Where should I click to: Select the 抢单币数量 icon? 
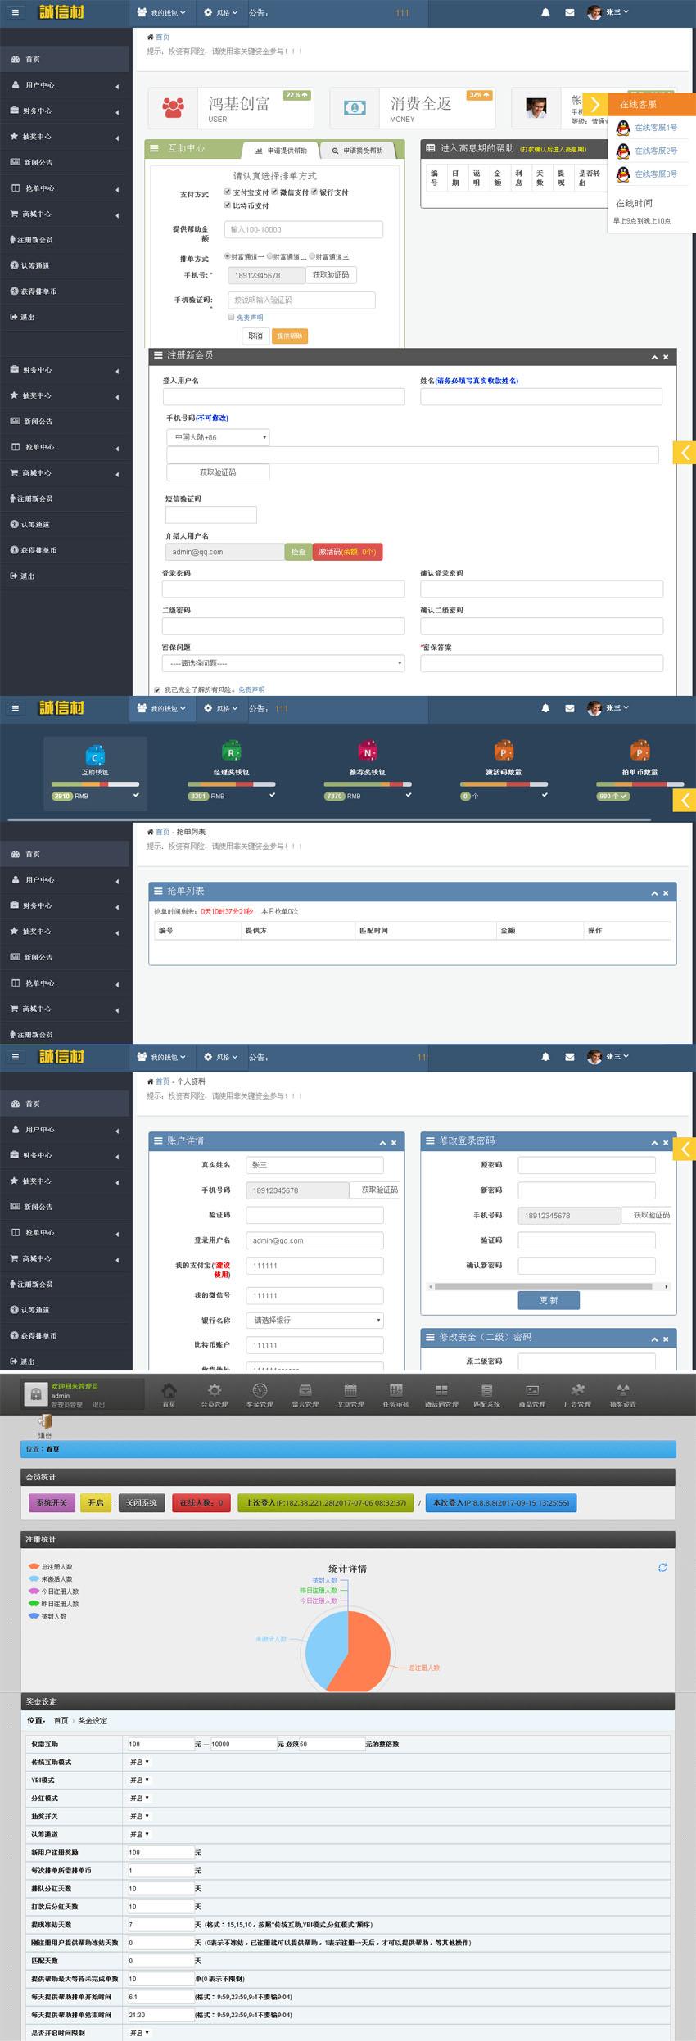[640, 752]
